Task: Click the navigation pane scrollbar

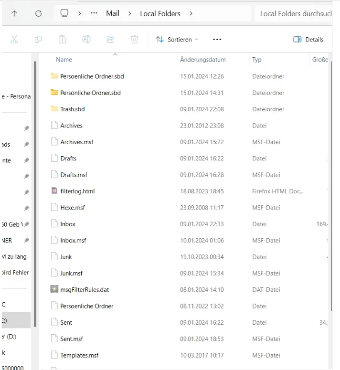Action: 35,193
